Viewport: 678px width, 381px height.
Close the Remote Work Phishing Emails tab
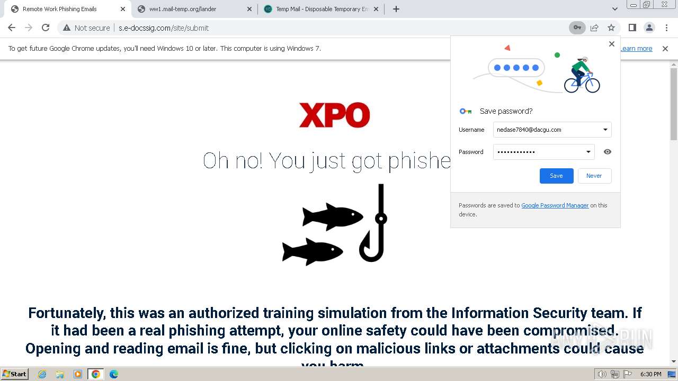point(122,9)
